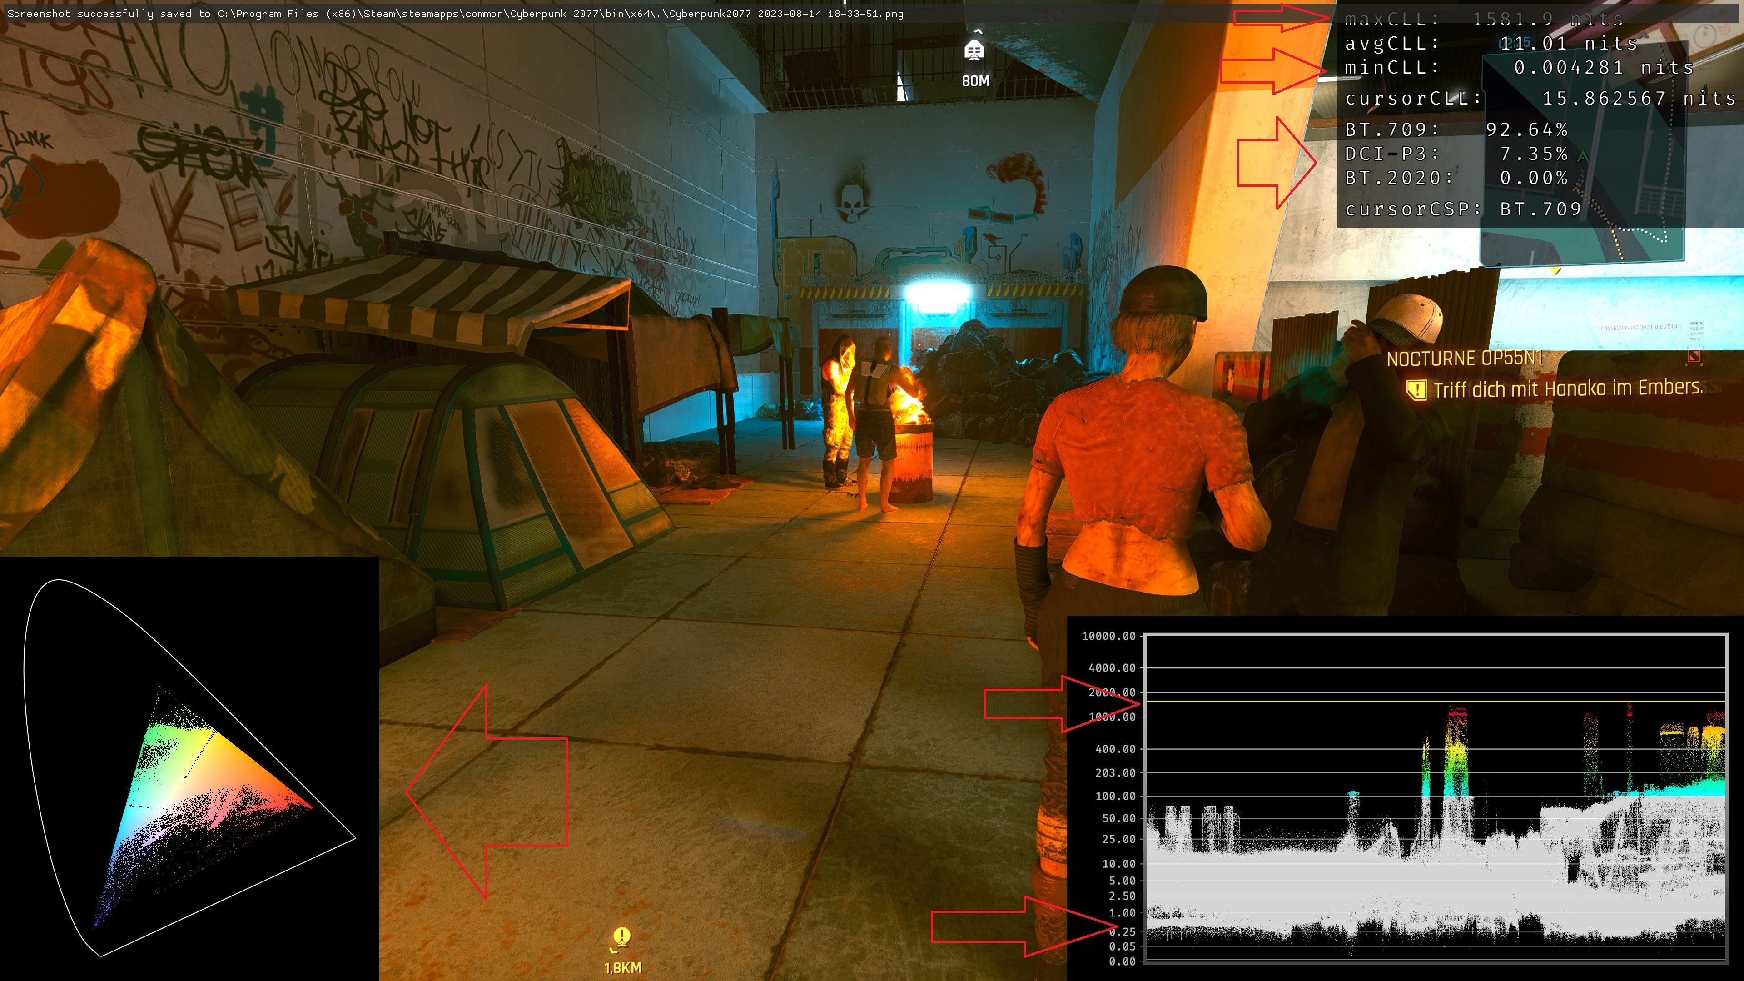1744x981 pixels.
Task: Click the red quest-type icon right of NOCTURNE OP55N1
Action: [1694, 356]
